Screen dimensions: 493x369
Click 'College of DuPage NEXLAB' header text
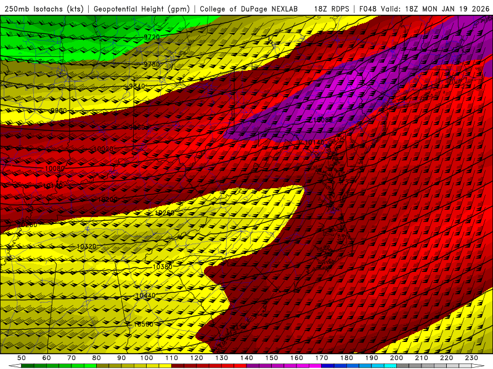pos(249,9)
